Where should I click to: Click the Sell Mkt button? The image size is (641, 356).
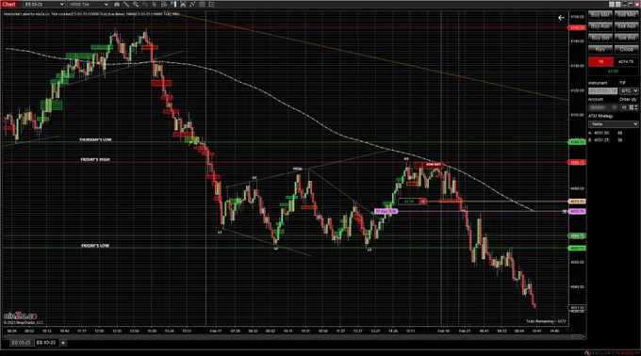point(626,15)
